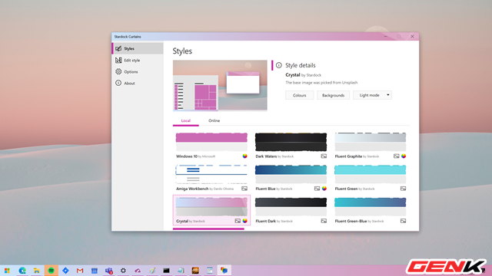This screenshot has width=492, height=276.
Task: Open File Explorer from the taskbar
Action: pyautogui.click(x=37, y=271)
